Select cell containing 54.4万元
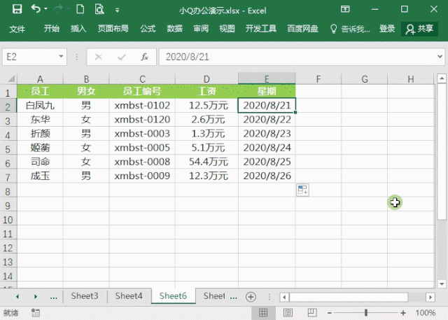This screenshot has width=448, height=320. (207, 162)
